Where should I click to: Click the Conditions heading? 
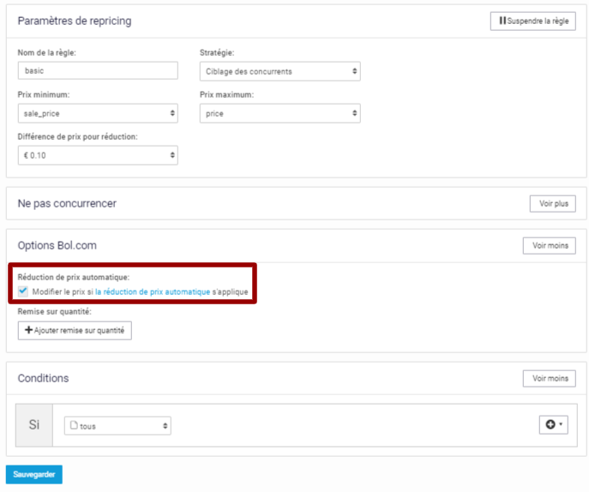pyautogui.click(x=43, y=378)
